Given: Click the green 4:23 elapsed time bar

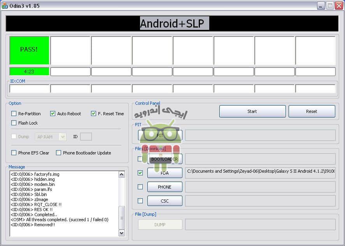Looking at the screenshot, I should click(x=29, y=71).
